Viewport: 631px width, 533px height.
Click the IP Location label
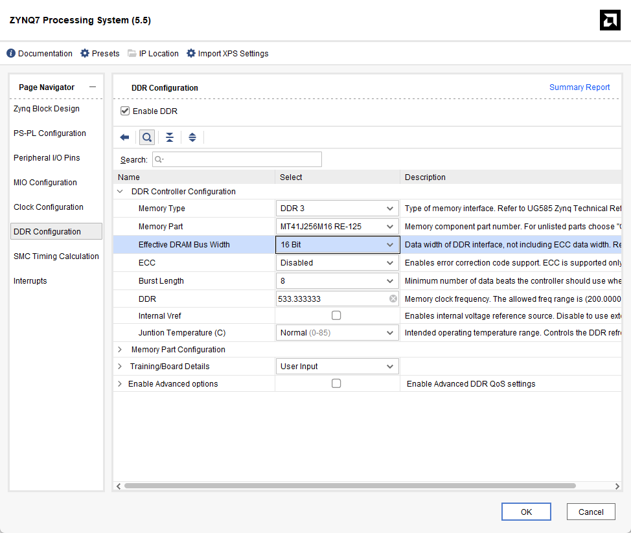click(x=159, y=54)
